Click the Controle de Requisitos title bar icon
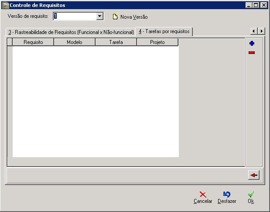Image resolution: width=270 pixels, height=212 pixels. tap(5, 5)
